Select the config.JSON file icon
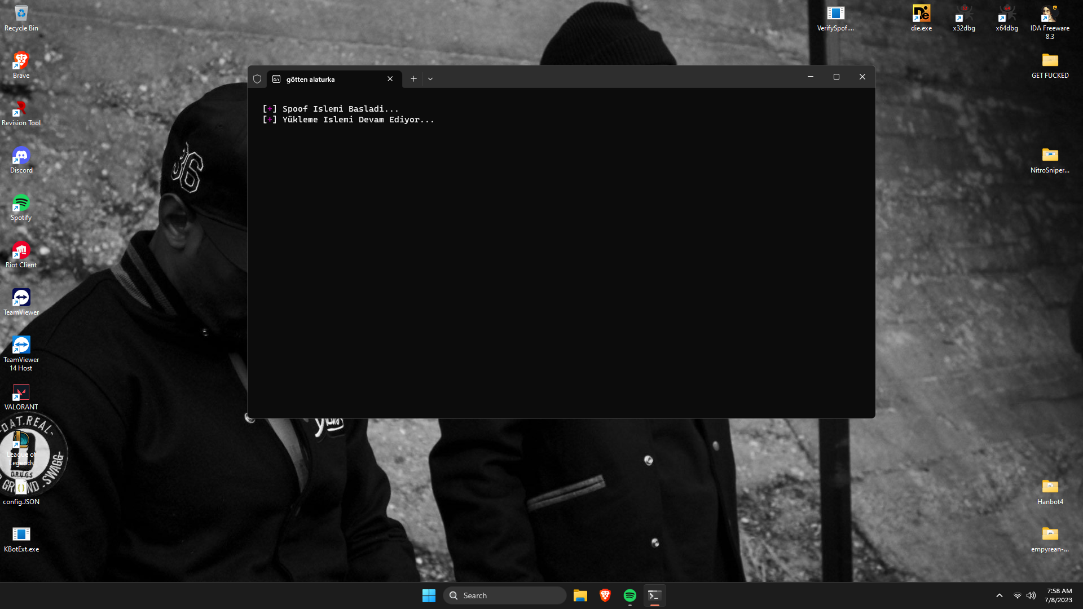The width and height of the screenshot is (1083, 609). point(21,492)
